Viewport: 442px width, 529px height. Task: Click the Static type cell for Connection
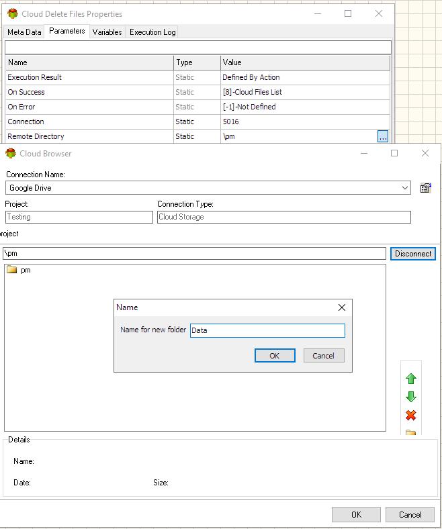197,122
